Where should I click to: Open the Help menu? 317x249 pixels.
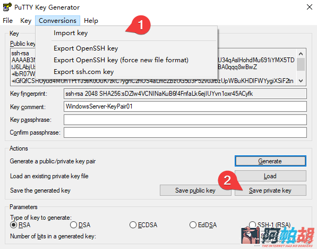[91, 21]
